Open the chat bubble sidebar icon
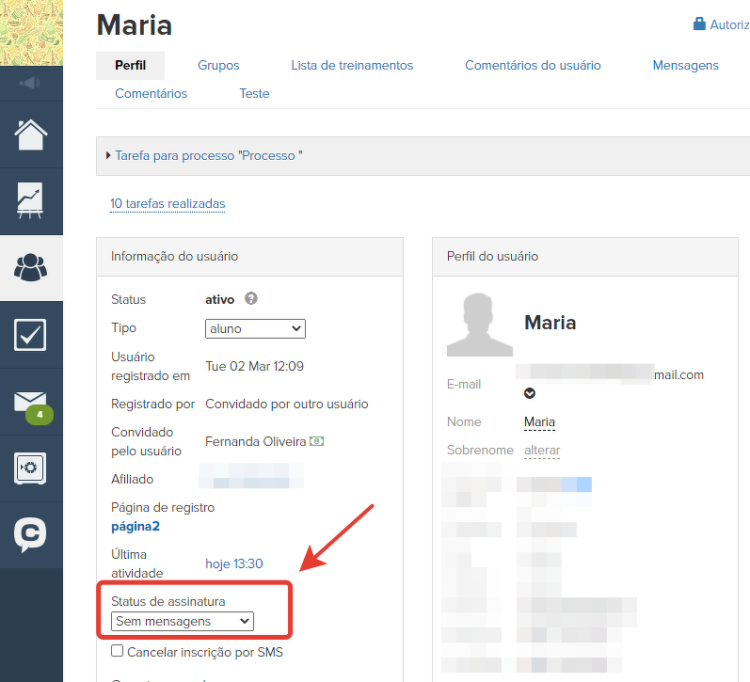The image size is (750, 682). point(31,534)
